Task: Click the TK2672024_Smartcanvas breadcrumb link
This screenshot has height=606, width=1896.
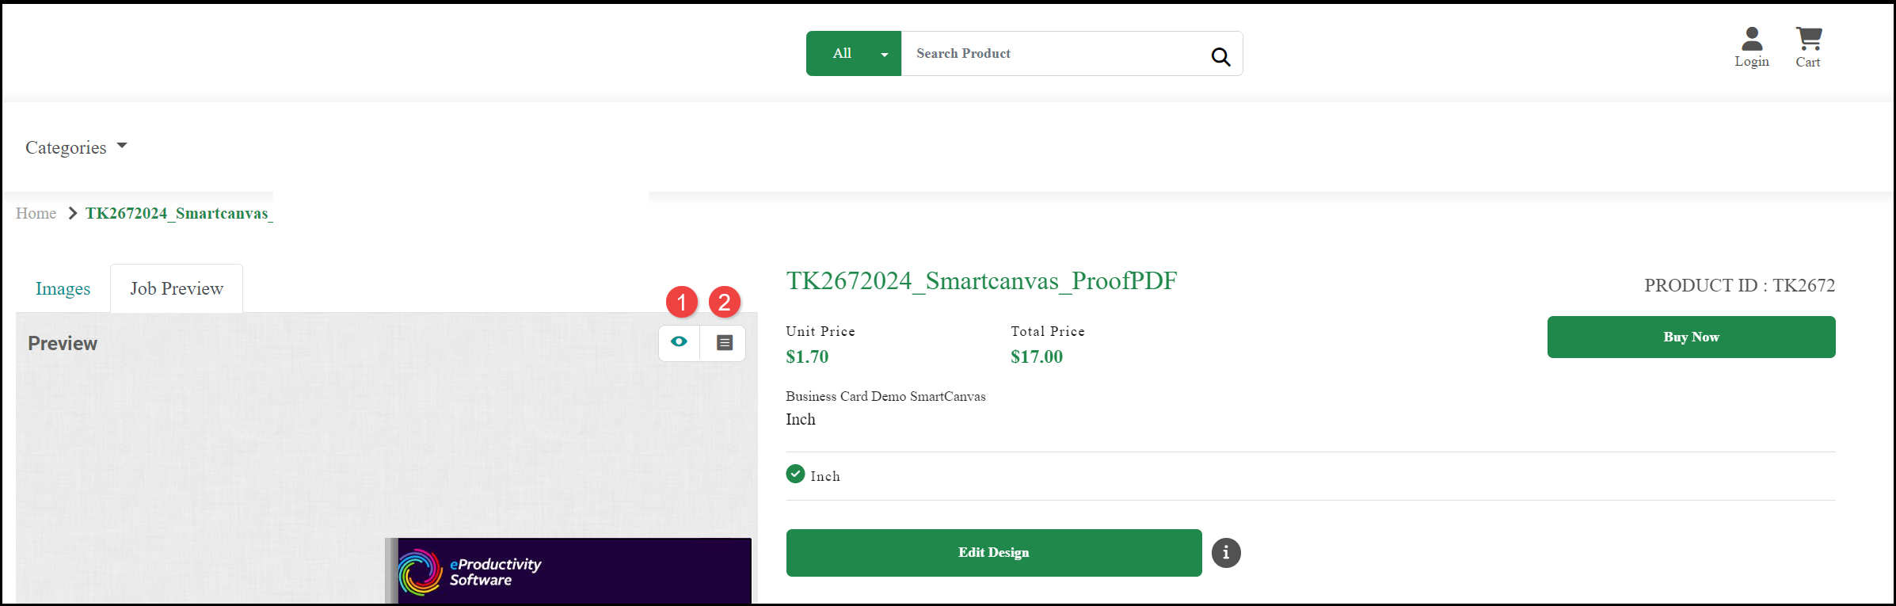Action: 179,213
